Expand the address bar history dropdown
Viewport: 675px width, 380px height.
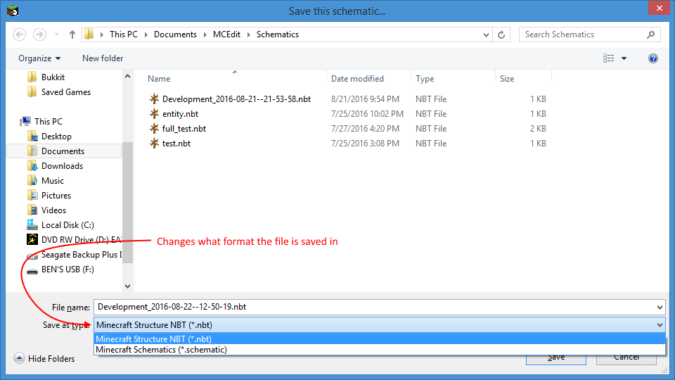point(486,35)
